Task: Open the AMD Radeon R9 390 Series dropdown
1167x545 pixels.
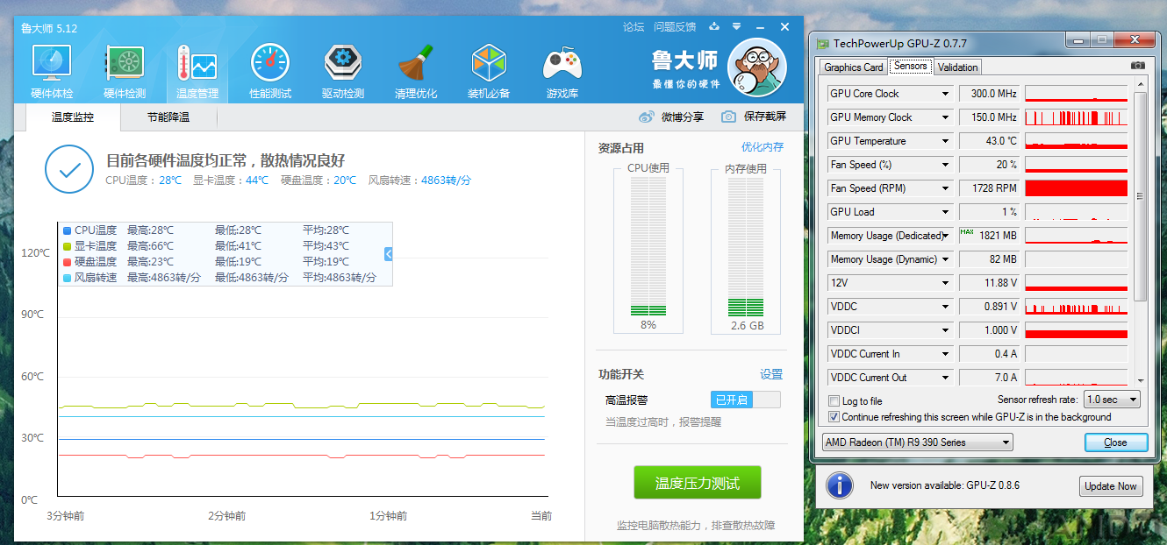Action: pyautogui.click(x=917, y=442)
